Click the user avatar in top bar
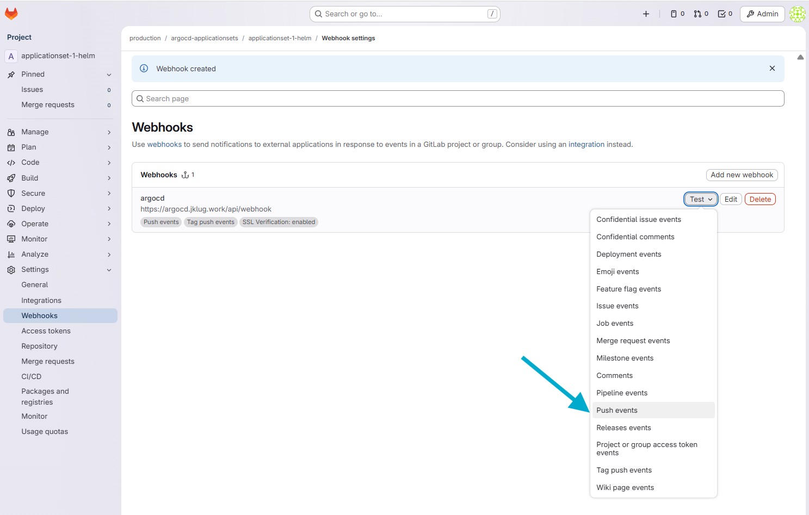Screen dimensions: 809x515 click(797, 14)
